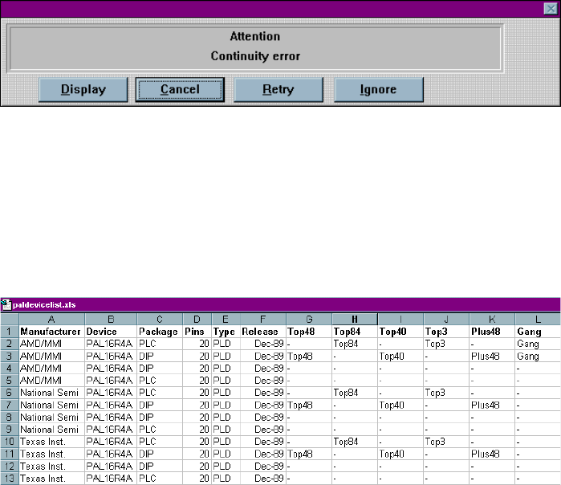Click Texas Inst. cell in row 10
The image size is (561, 485).
[52, 442]
